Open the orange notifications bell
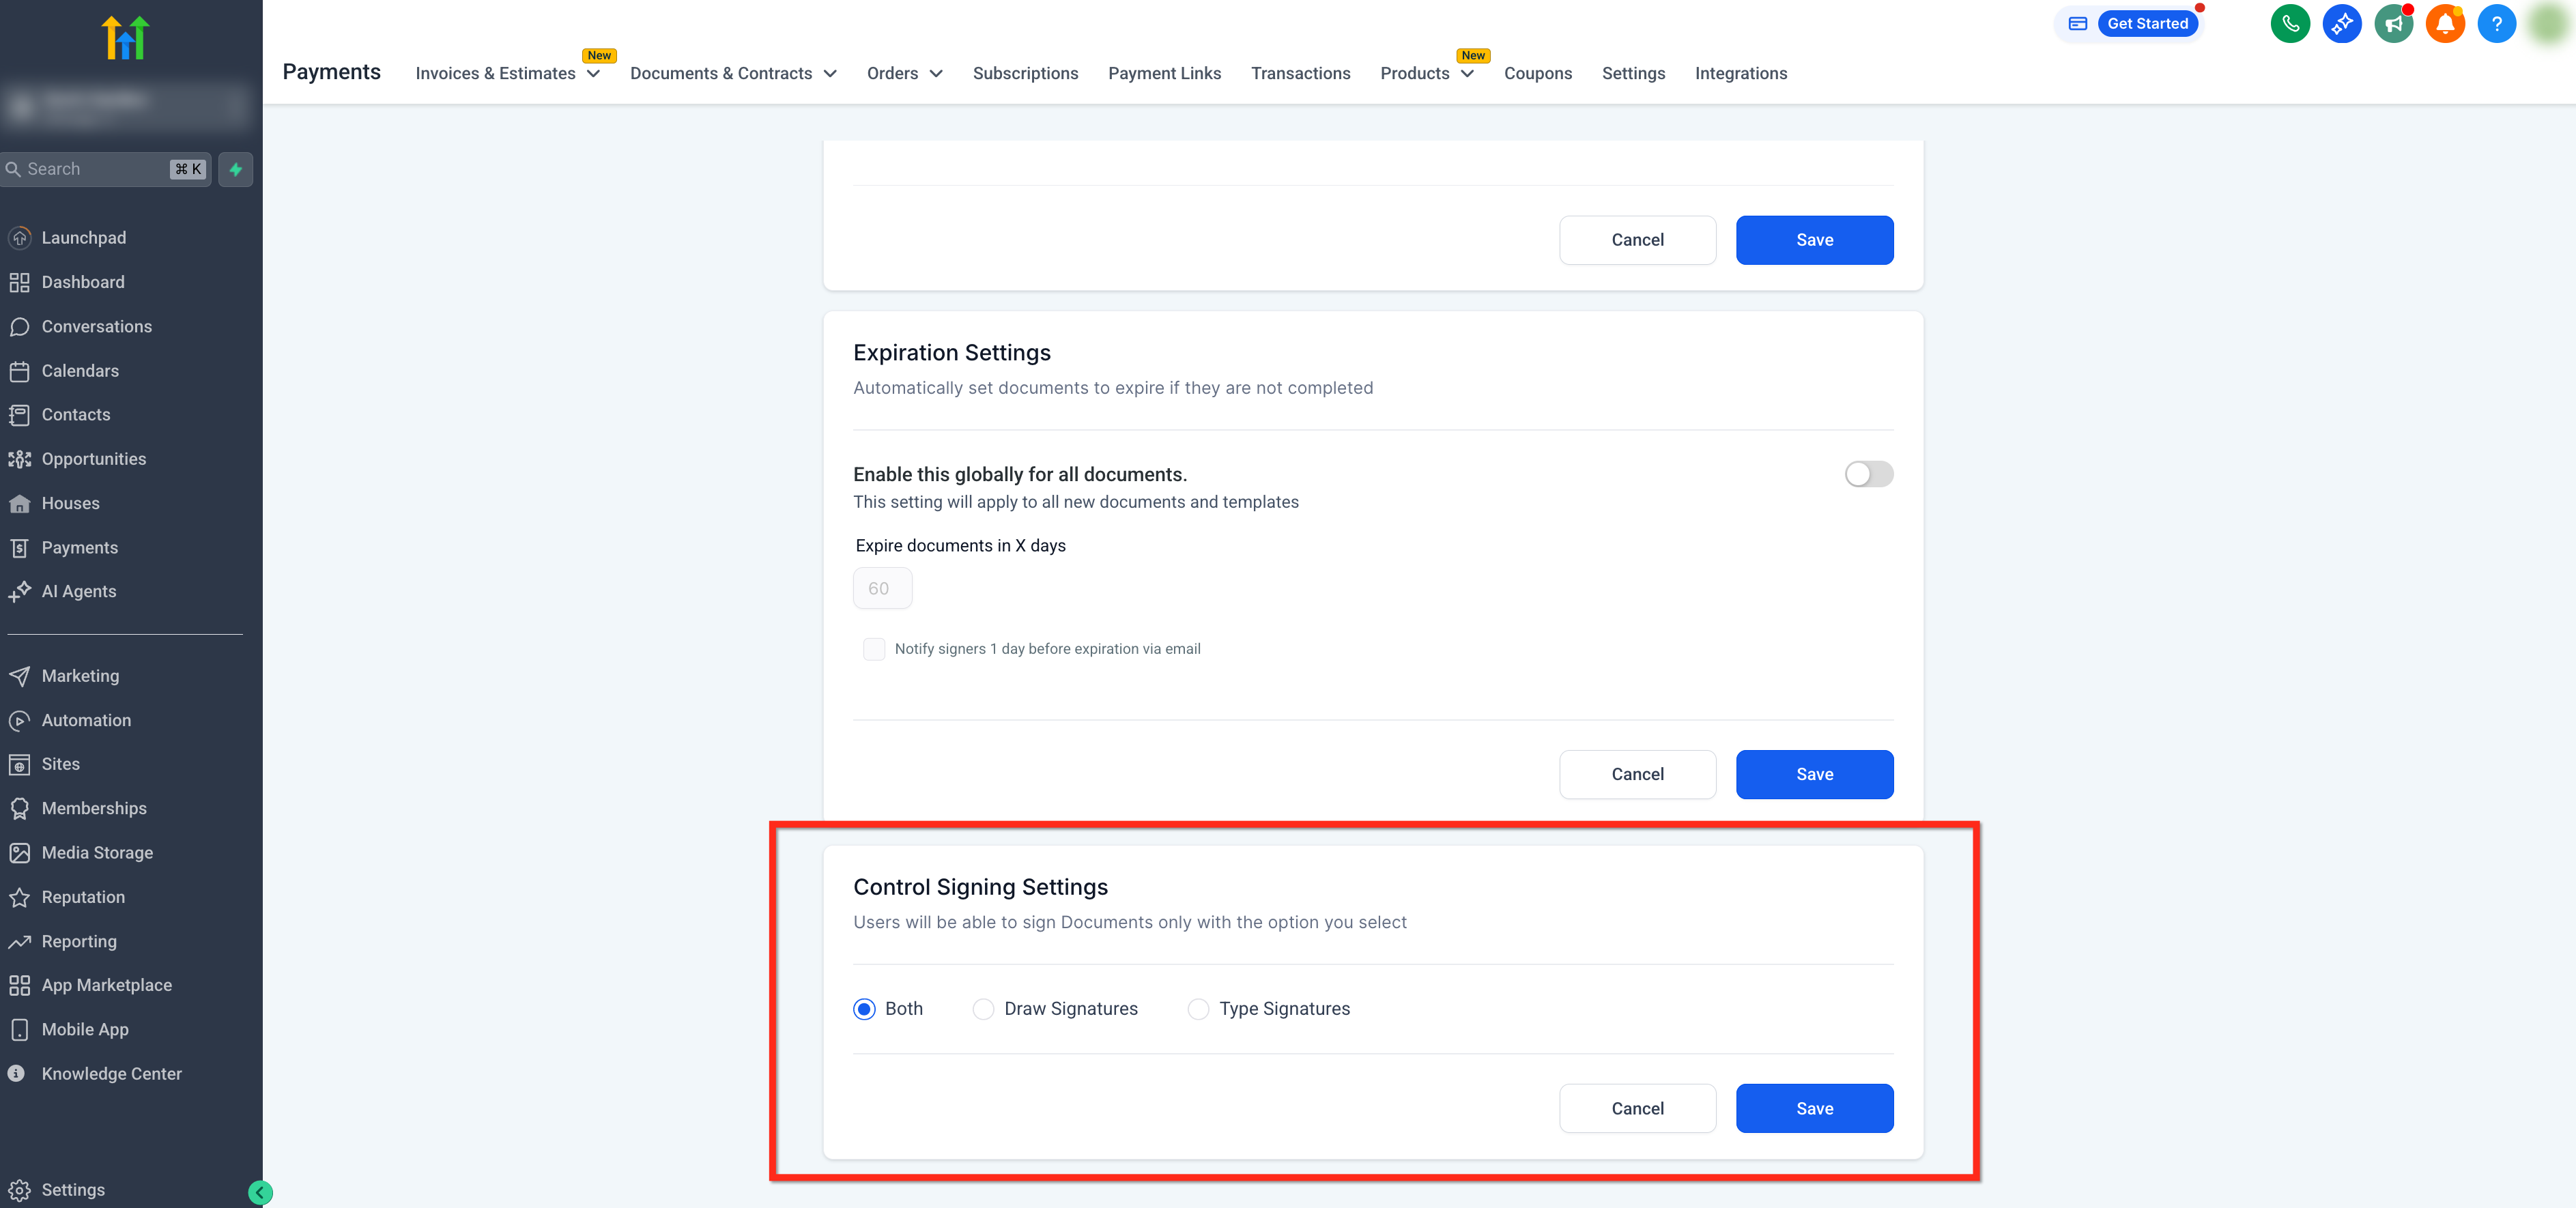The width and height of the screenshot is (2576, 1208). [x=2445, y=24]
